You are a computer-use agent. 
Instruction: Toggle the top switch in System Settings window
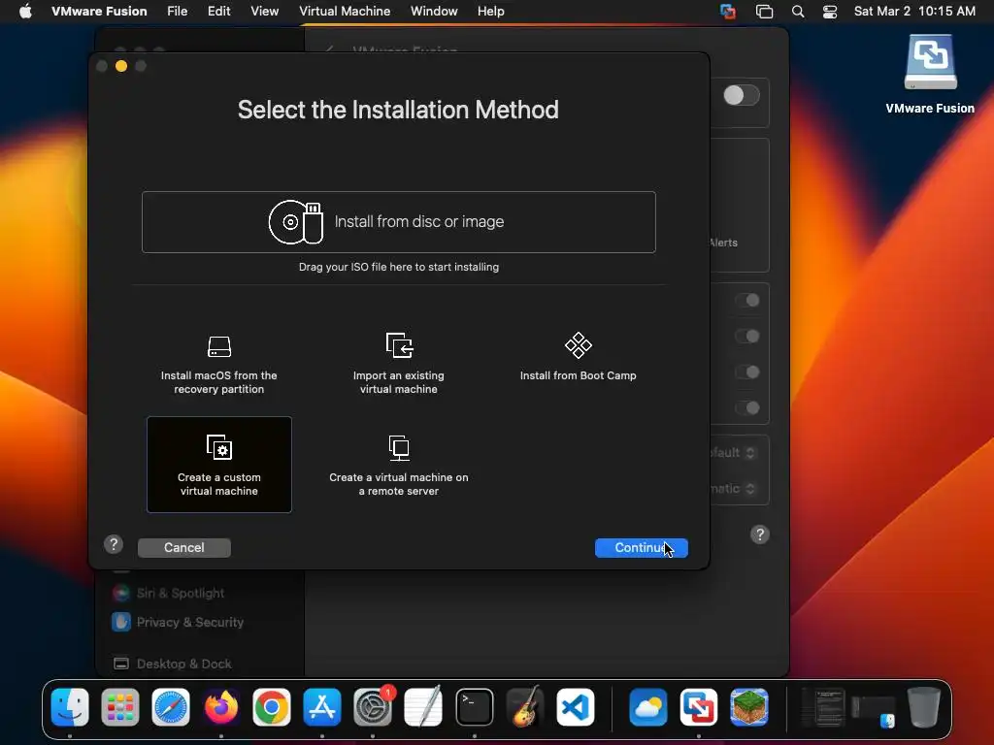[x=741, y=96]
